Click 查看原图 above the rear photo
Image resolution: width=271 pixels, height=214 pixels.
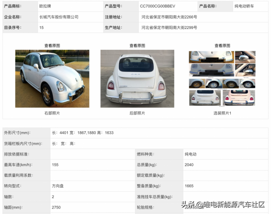[x=137, y=46]
